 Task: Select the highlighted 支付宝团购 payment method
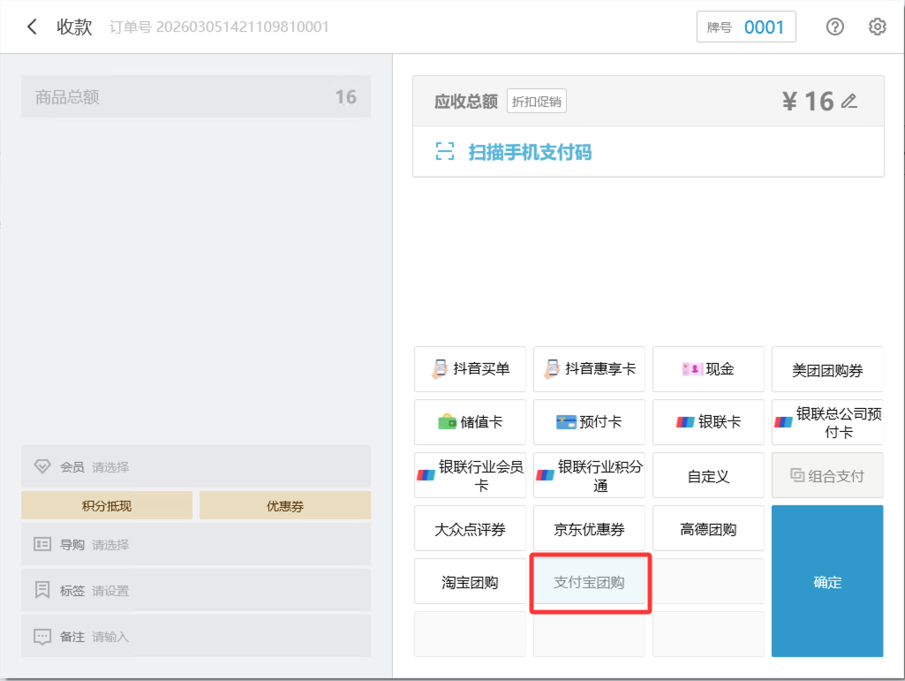pyautogui.click(x=590, y=581)
